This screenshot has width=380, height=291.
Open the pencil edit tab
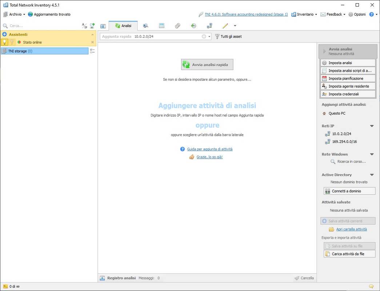click(x=225, y=26)
